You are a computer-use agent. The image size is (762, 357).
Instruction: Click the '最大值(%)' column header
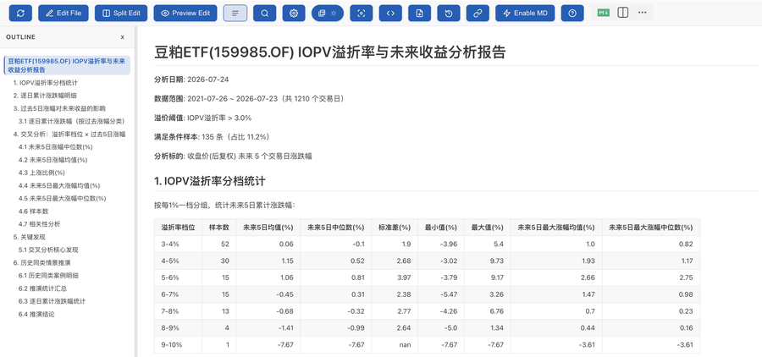pyautogui.click(x=487, y=228)
